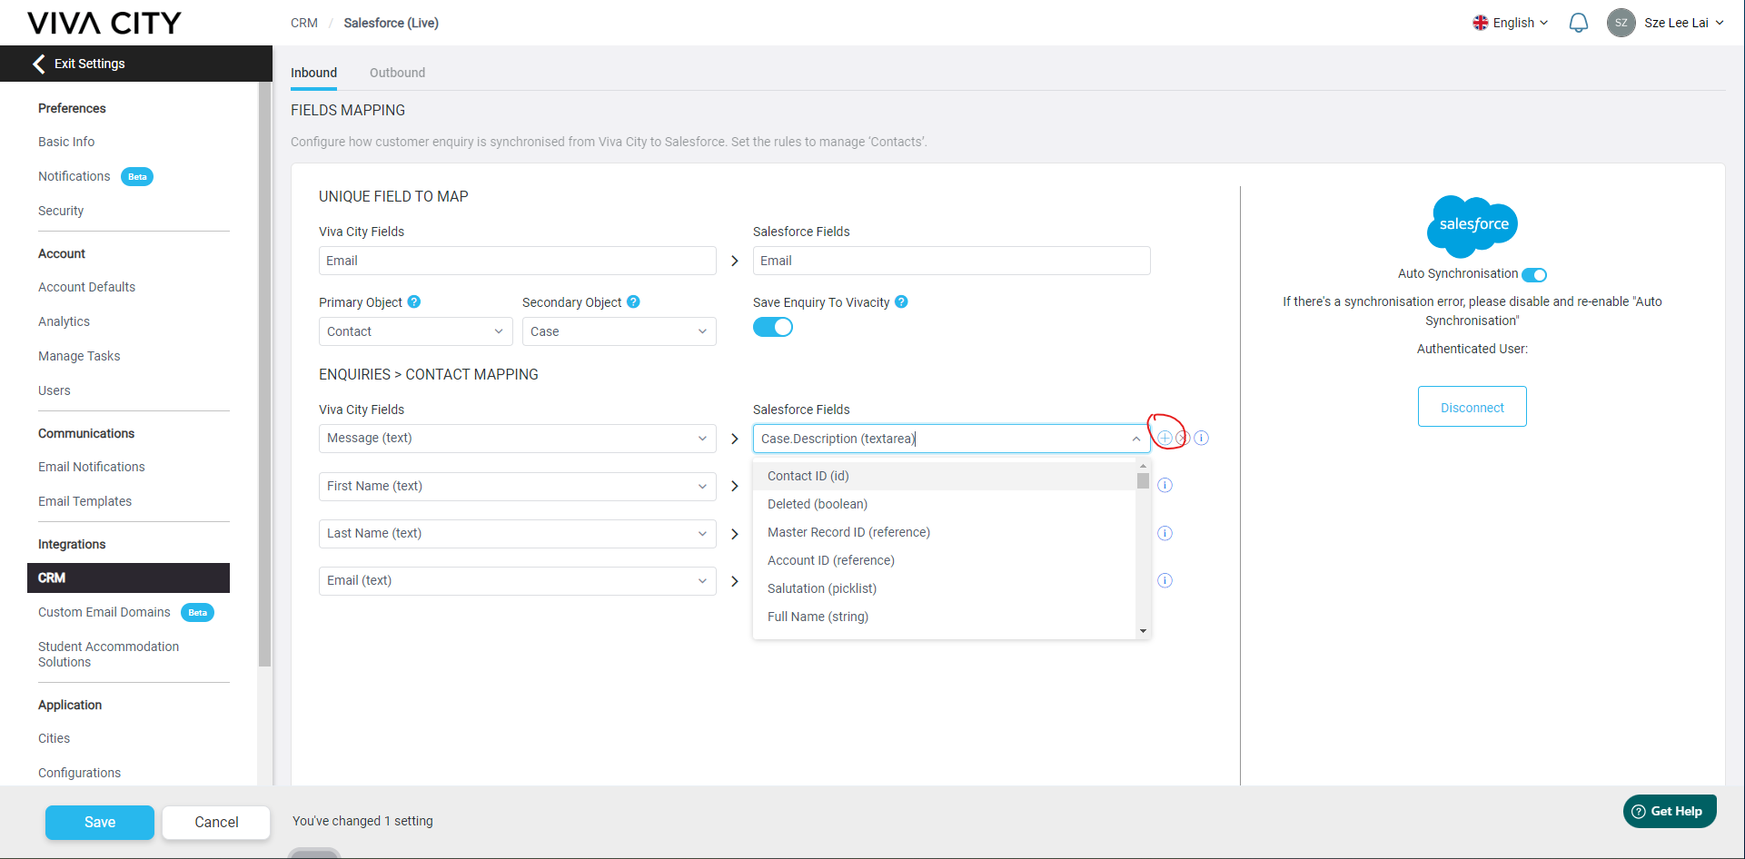Image resolution: width=1745 pixels, height=859 pixels.
Task: Open Notifications settings
Action: click(74, 176)
